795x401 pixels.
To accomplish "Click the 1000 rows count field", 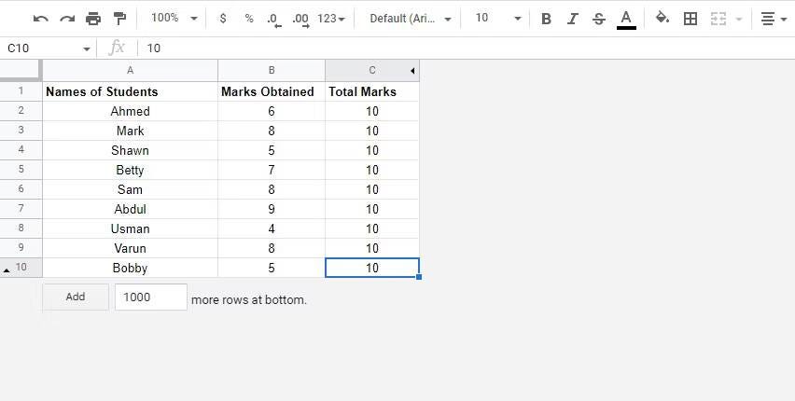I will pyautogui.click(x=150, y=297).
